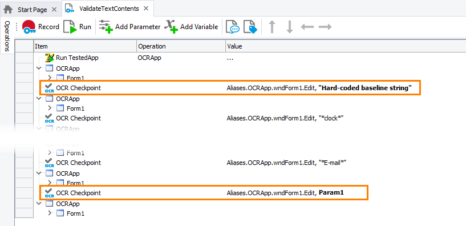Click the speech bubble comment icon
The image size is (466, 226).
coord(232,27)
